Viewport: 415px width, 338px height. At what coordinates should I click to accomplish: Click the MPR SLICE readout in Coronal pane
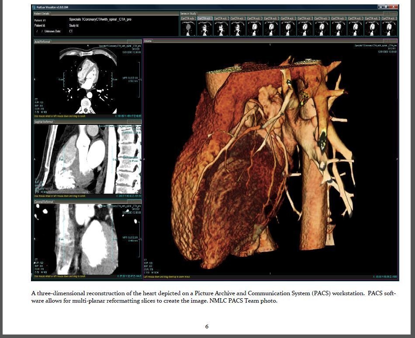coord(130,239)
